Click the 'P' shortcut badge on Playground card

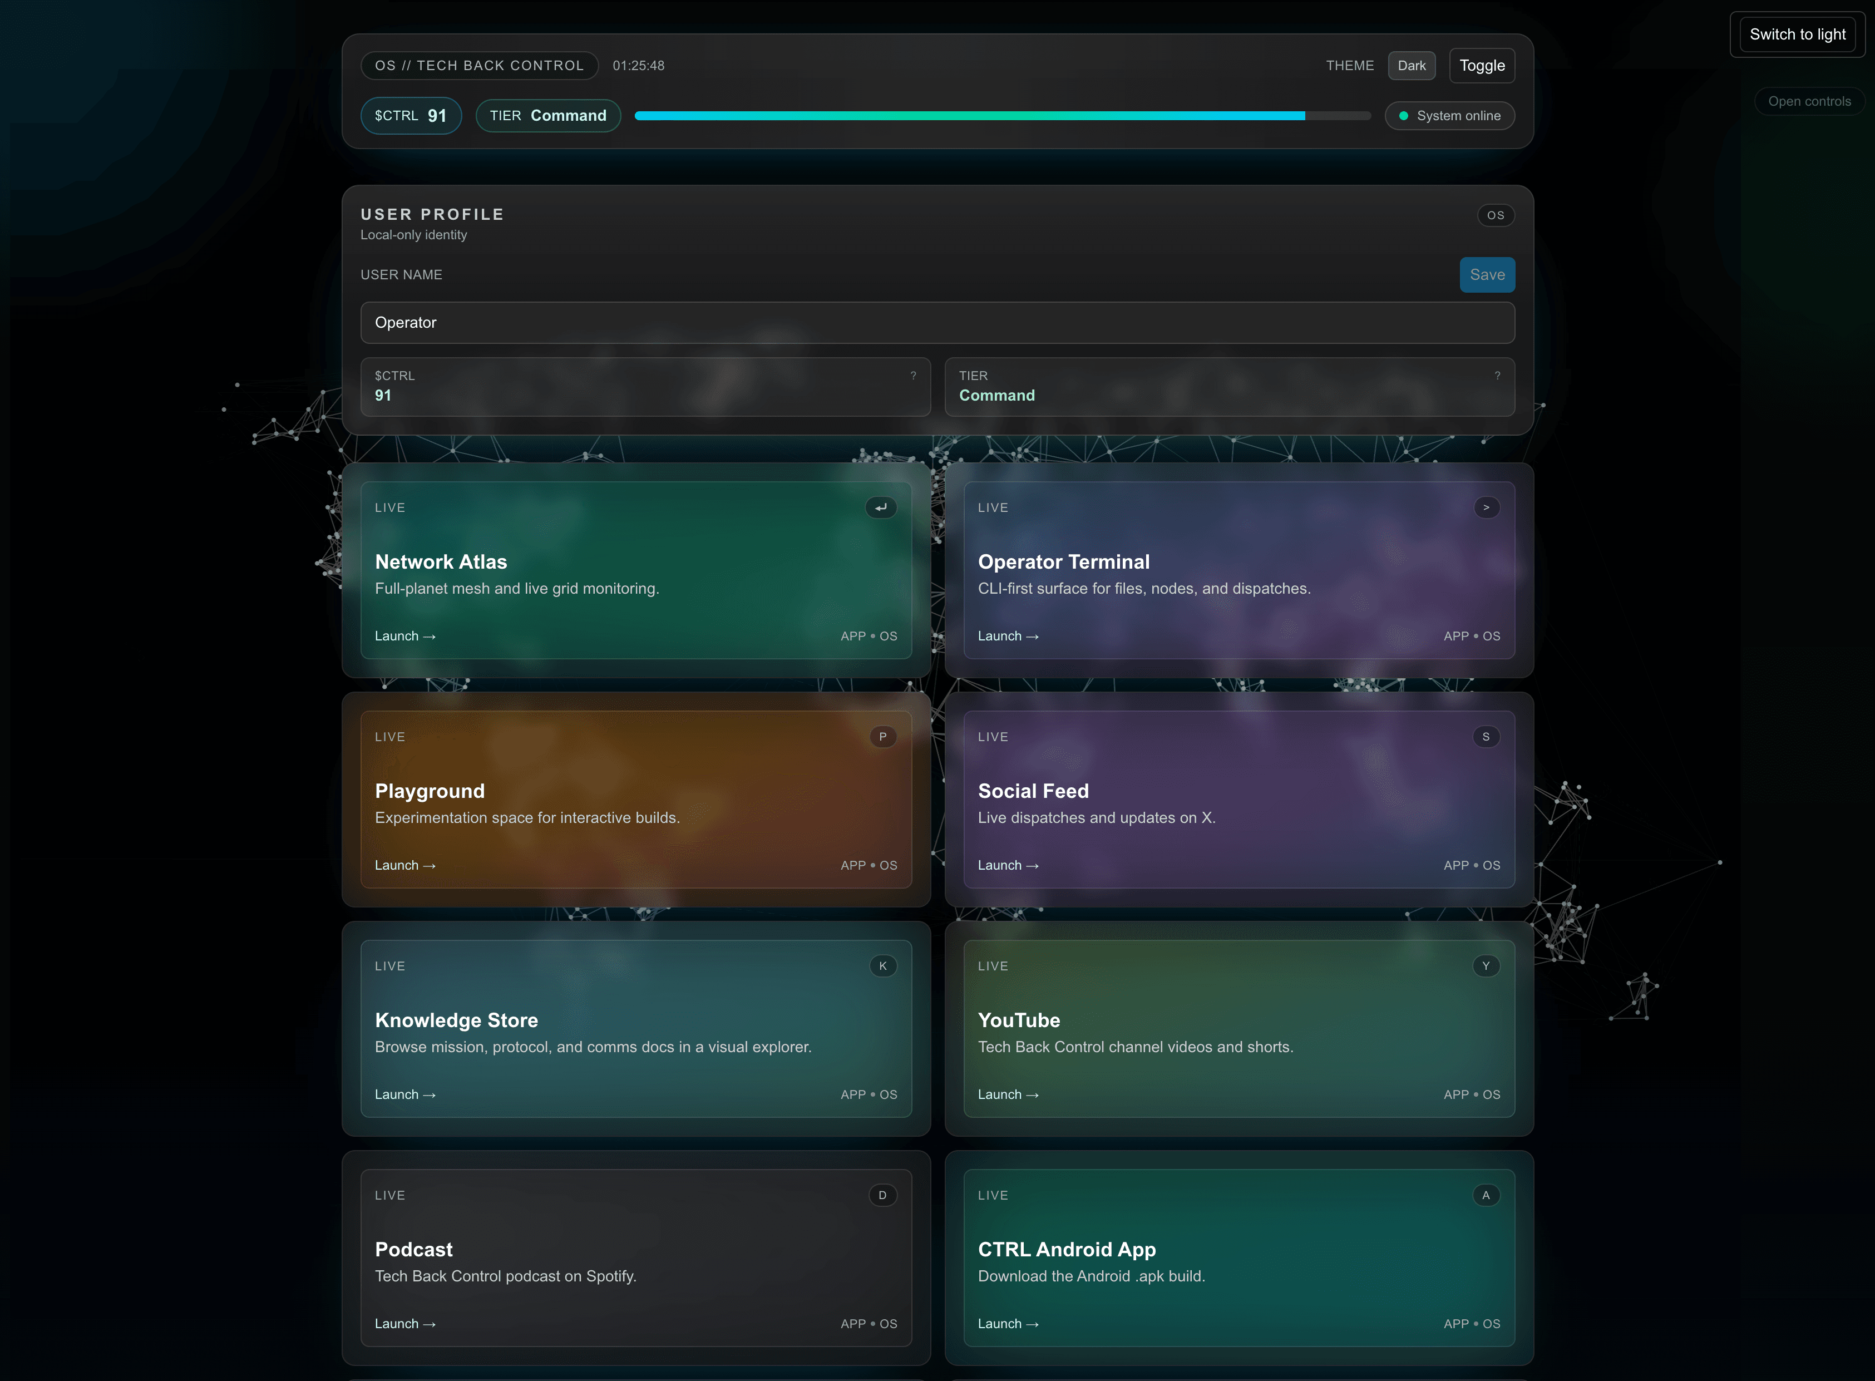pos(883,737)
